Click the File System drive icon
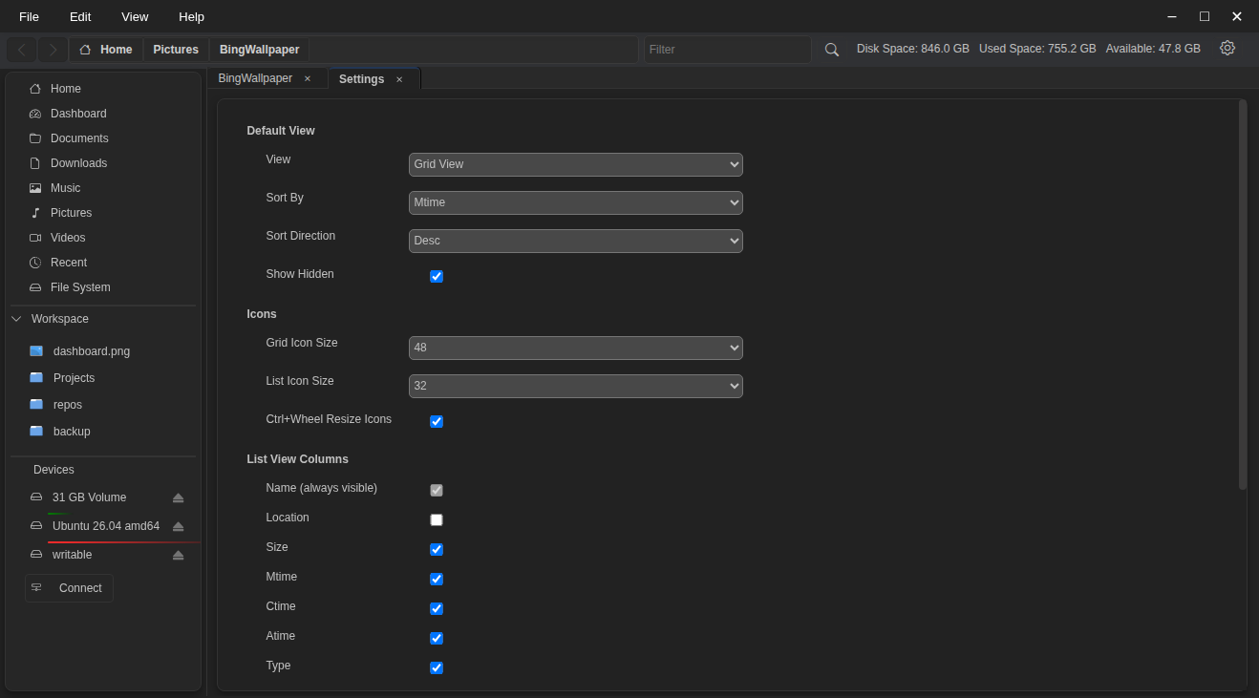1259x698 pixels. click(35, 287)
